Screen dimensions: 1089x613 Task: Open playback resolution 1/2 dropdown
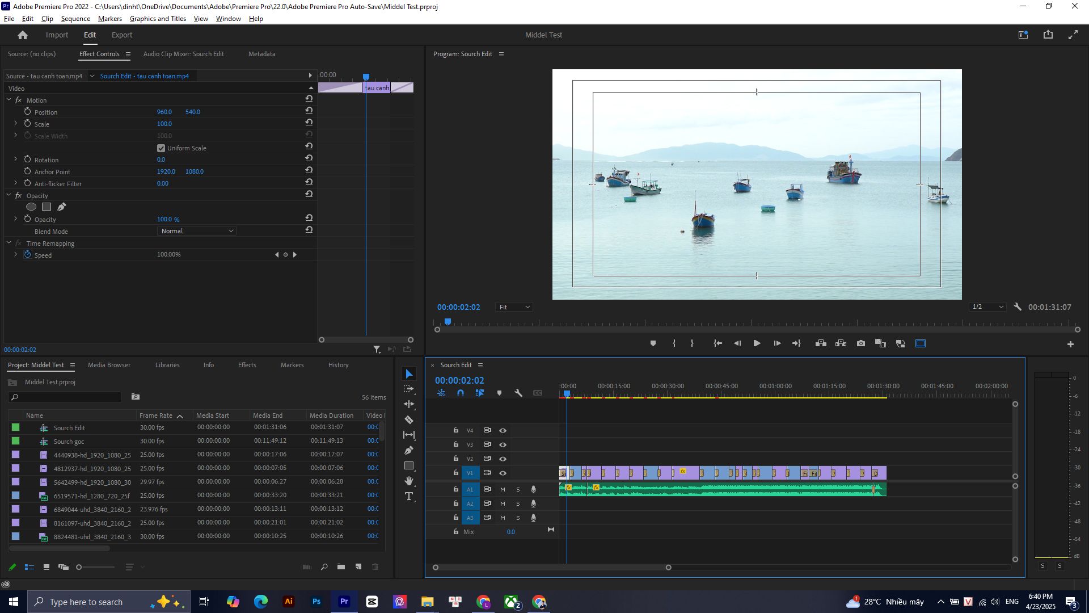(987, 307)
